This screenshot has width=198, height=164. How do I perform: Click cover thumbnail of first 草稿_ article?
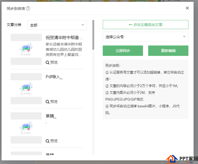coord(26,128)
